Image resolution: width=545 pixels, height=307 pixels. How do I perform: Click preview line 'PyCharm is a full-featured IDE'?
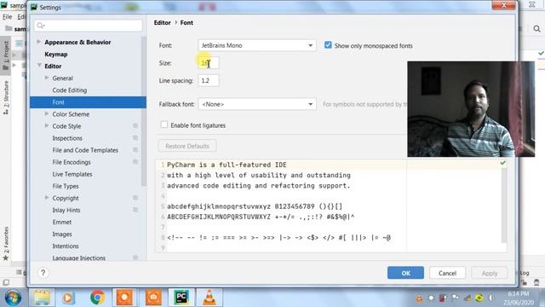(x=227, y=165)
